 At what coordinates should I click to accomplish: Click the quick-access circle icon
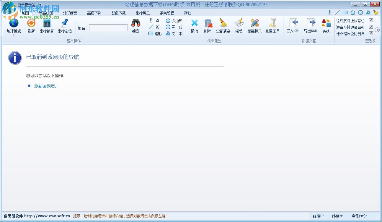(360, 12)
